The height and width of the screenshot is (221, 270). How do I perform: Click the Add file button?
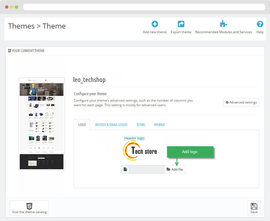[x=175, y=169]
